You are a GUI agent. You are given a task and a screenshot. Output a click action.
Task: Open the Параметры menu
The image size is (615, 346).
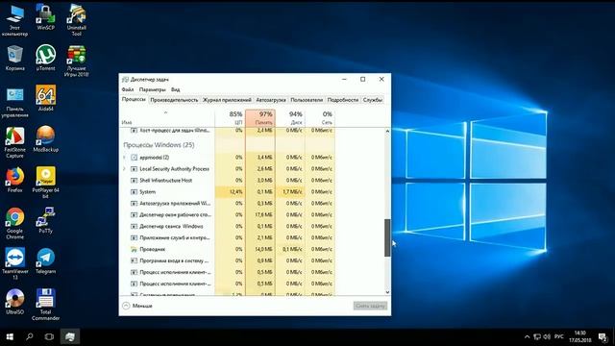[x=152, y=89]
